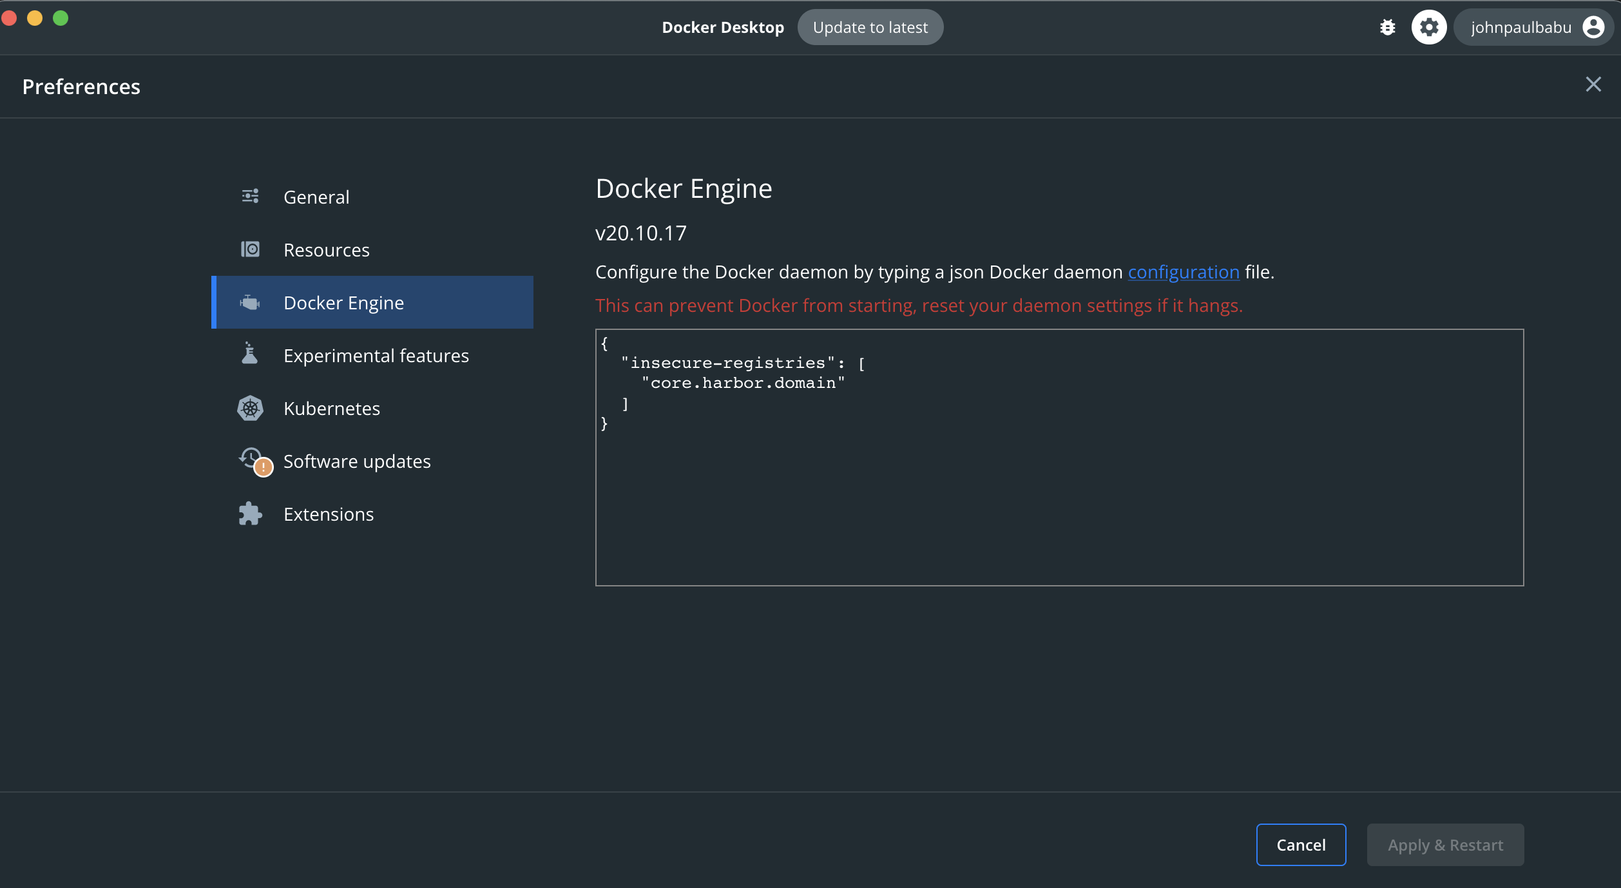This screenshot has width=1621, height=888.
Task: Click the Software updates alert icon
Action: (x=255, y=461)
